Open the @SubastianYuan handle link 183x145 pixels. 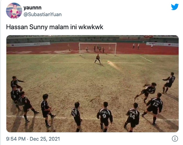[43, 14]
